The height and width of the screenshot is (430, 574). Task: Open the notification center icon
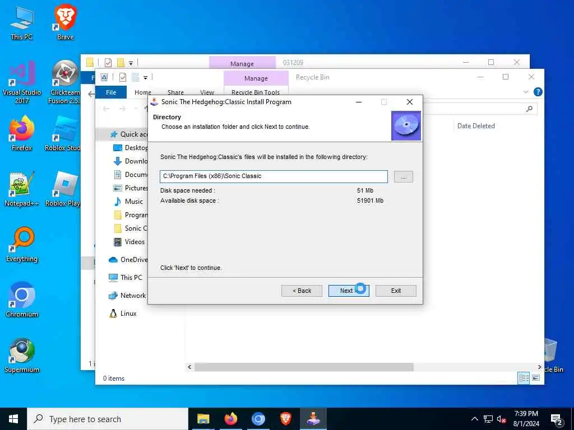tap(557, 419)
